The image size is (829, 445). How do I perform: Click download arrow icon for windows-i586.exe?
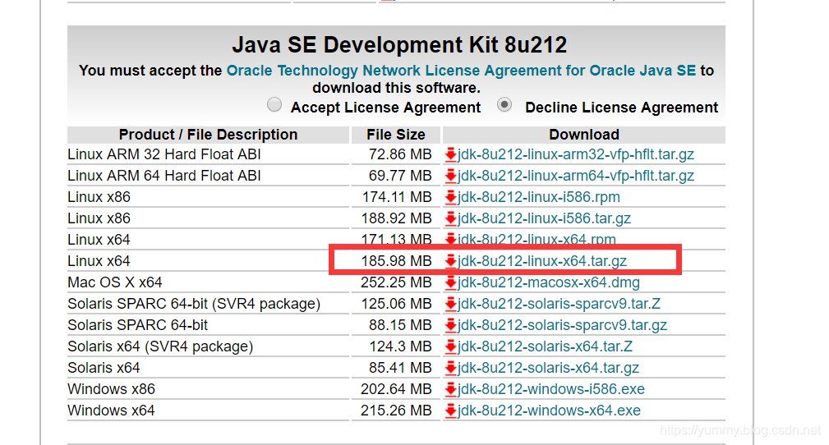(x=451, y=389)
